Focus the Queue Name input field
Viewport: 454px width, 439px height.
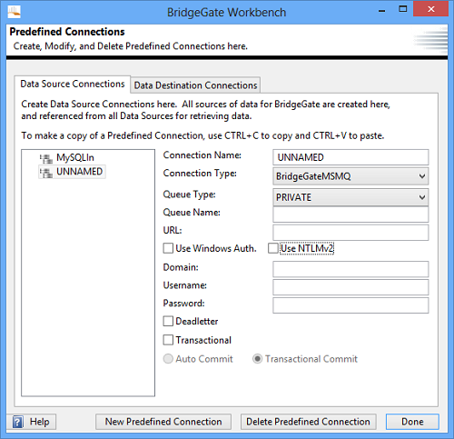(350, 215)
